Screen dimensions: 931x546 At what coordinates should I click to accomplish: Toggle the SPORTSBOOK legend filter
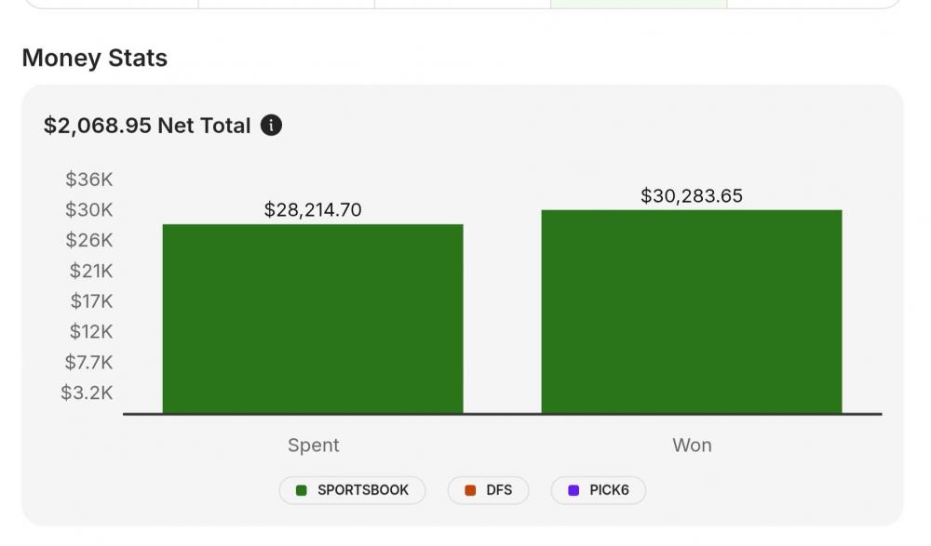point(352,490)
